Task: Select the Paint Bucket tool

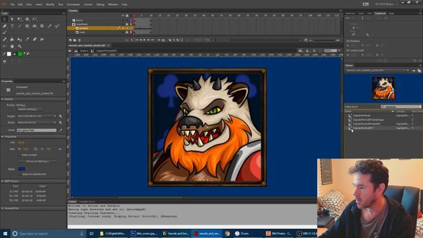Action: coord(12,40)
